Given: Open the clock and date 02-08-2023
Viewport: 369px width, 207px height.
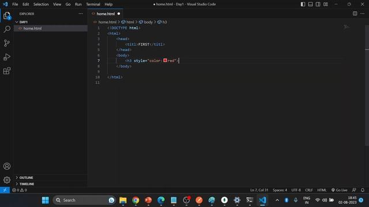Looking at the screenshot, I should [x=348, y=200].
